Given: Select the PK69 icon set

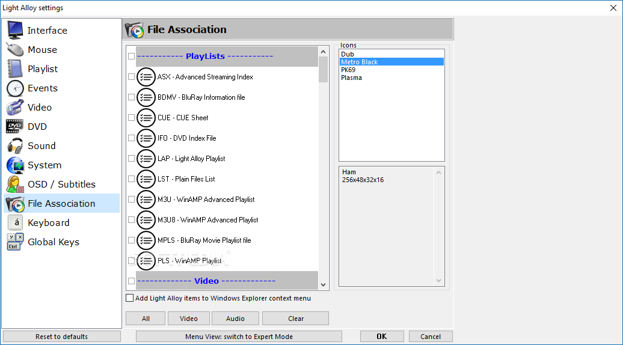Looking at the screenshot, I should coord(391,70).
